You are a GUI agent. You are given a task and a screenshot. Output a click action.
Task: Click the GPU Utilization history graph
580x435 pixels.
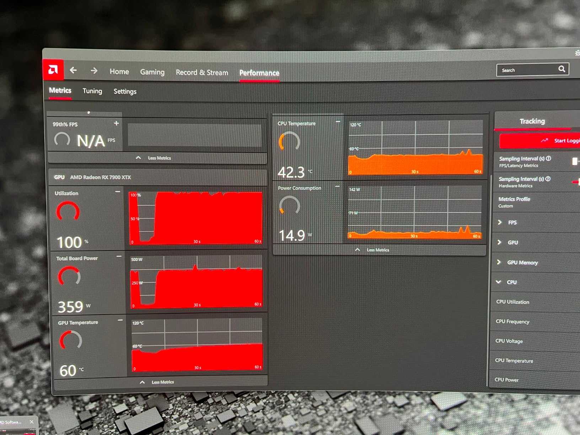tap(195, 217)
